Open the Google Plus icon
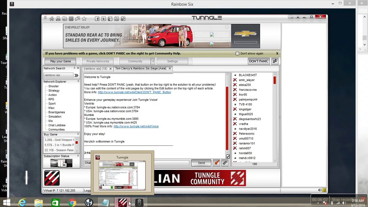The image size is (368, 207). point(110,19)
